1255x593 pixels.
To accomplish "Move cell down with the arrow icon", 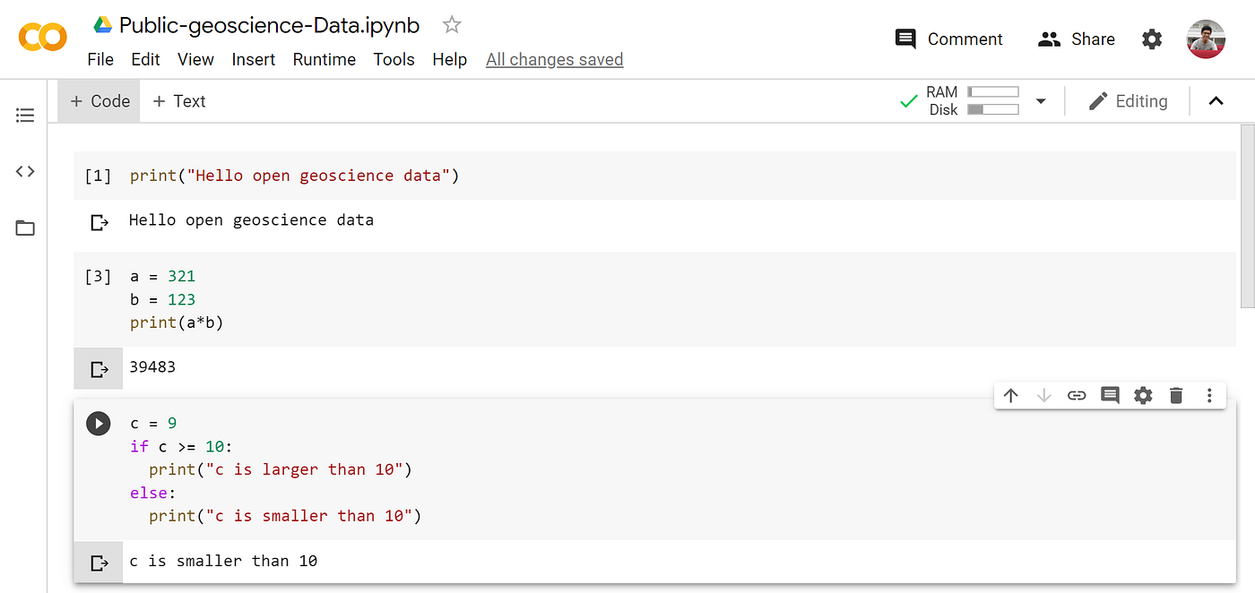I will tap(1043, 395).
